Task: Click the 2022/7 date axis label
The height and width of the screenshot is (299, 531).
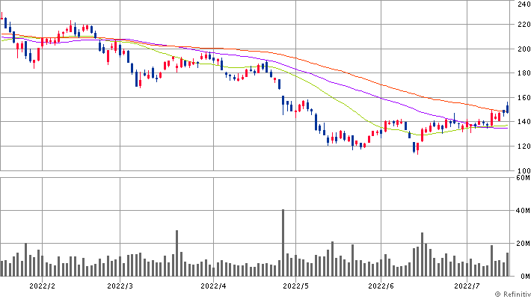Action: (x=467, y=286)
